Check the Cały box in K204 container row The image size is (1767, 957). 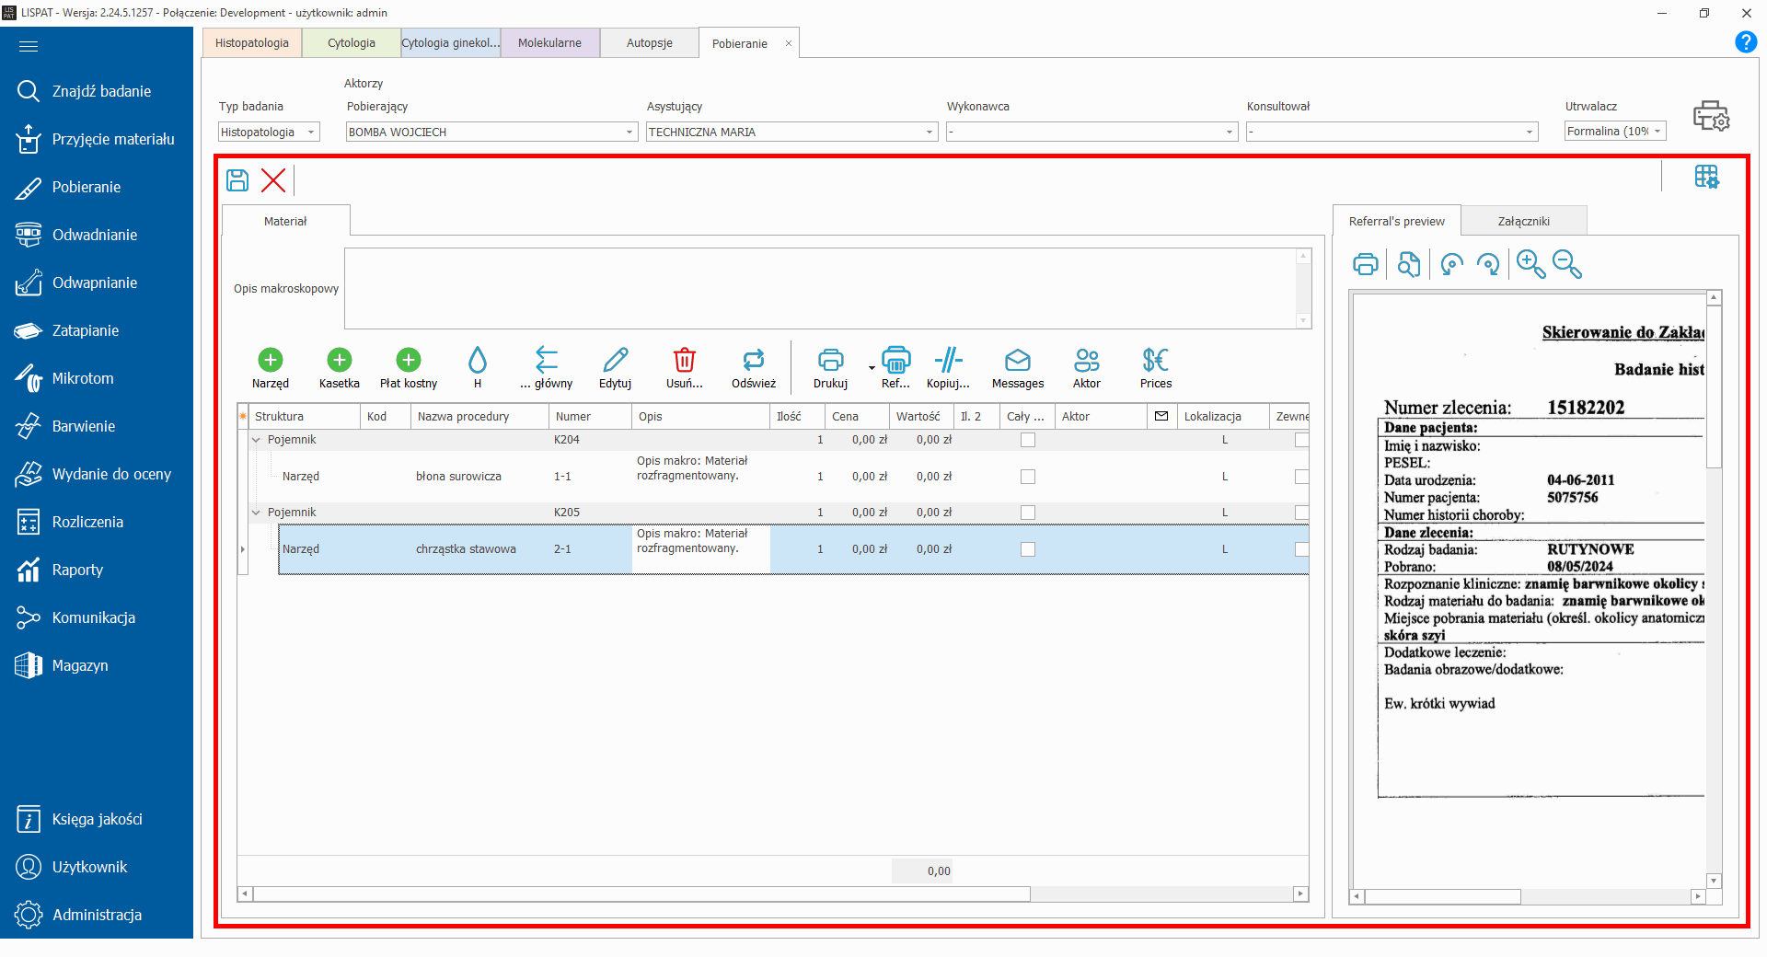click(1028, 440)
